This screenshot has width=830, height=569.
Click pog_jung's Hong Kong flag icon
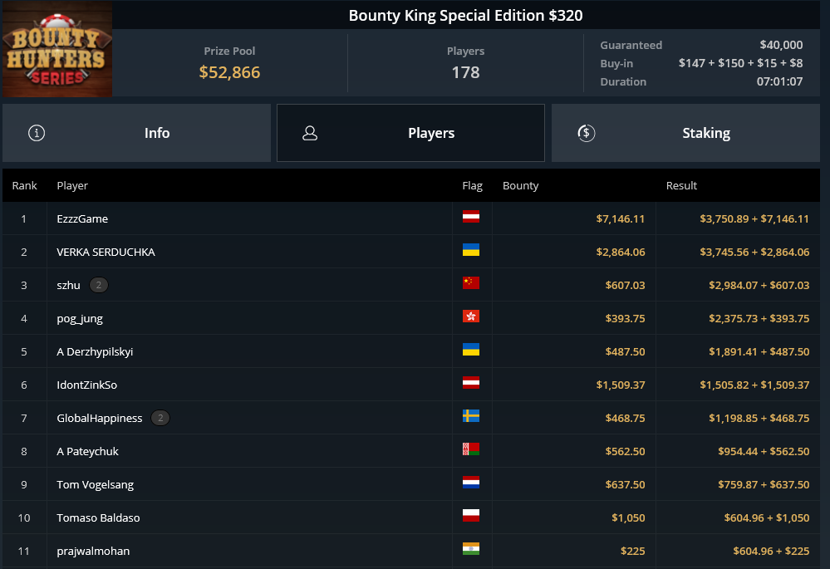(x=470, y=316)
